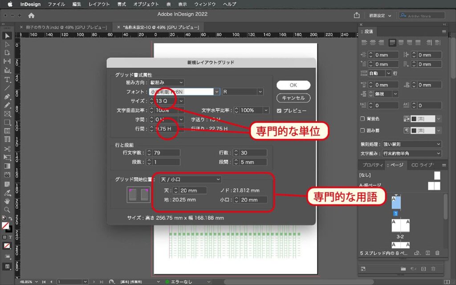Image resolution: width=456 pixels, height=285 pixels.
Task: Click the Share document icon
Action: click(x=357, y=16)
